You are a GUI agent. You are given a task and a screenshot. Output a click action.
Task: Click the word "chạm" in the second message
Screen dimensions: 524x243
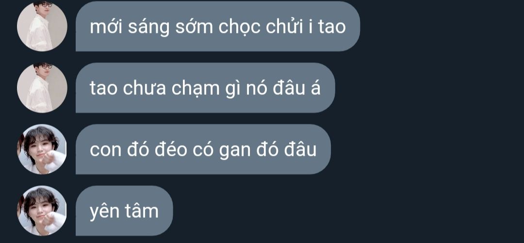click(x=195, y=89)
